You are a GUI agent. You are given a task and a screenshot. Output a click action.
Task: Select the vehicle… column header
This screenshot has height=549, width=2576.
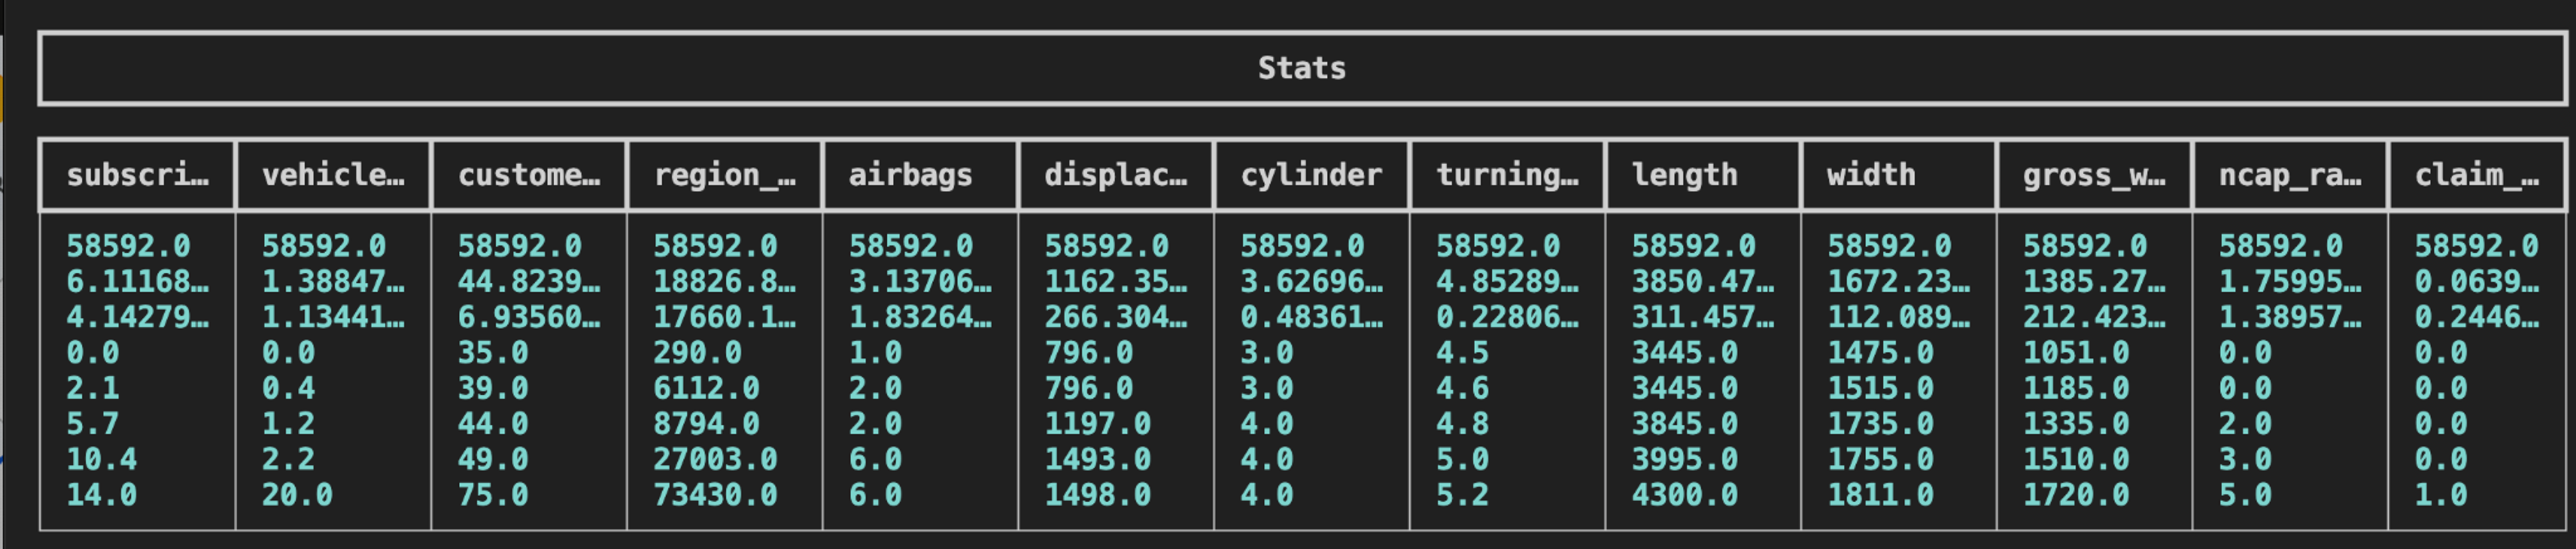(333, 175)
